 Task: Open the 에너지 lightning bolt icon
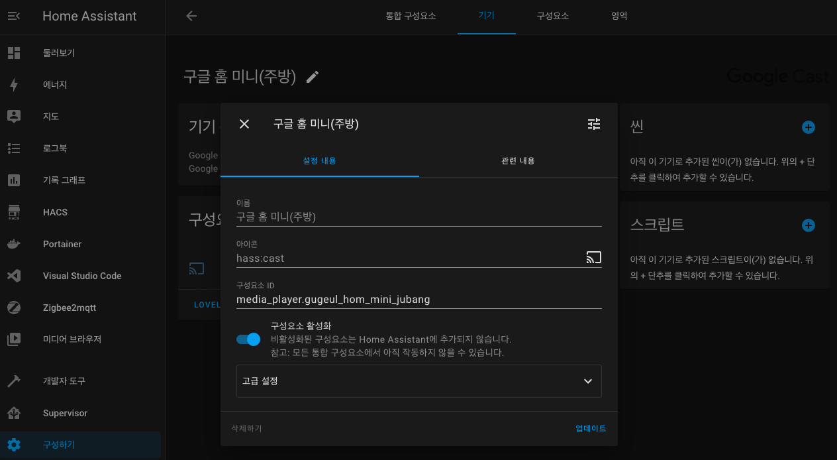14,85
